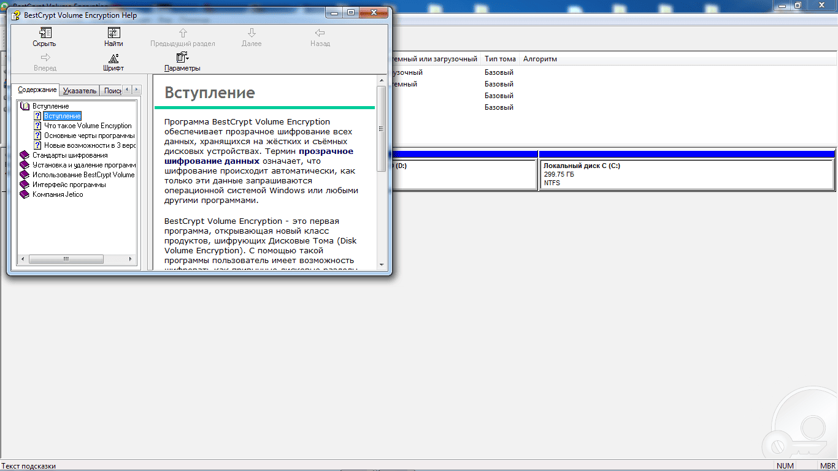Expand Установка и удаление программы book
The height and width of the screenshot is (471, 838).
tap(84, 165)
